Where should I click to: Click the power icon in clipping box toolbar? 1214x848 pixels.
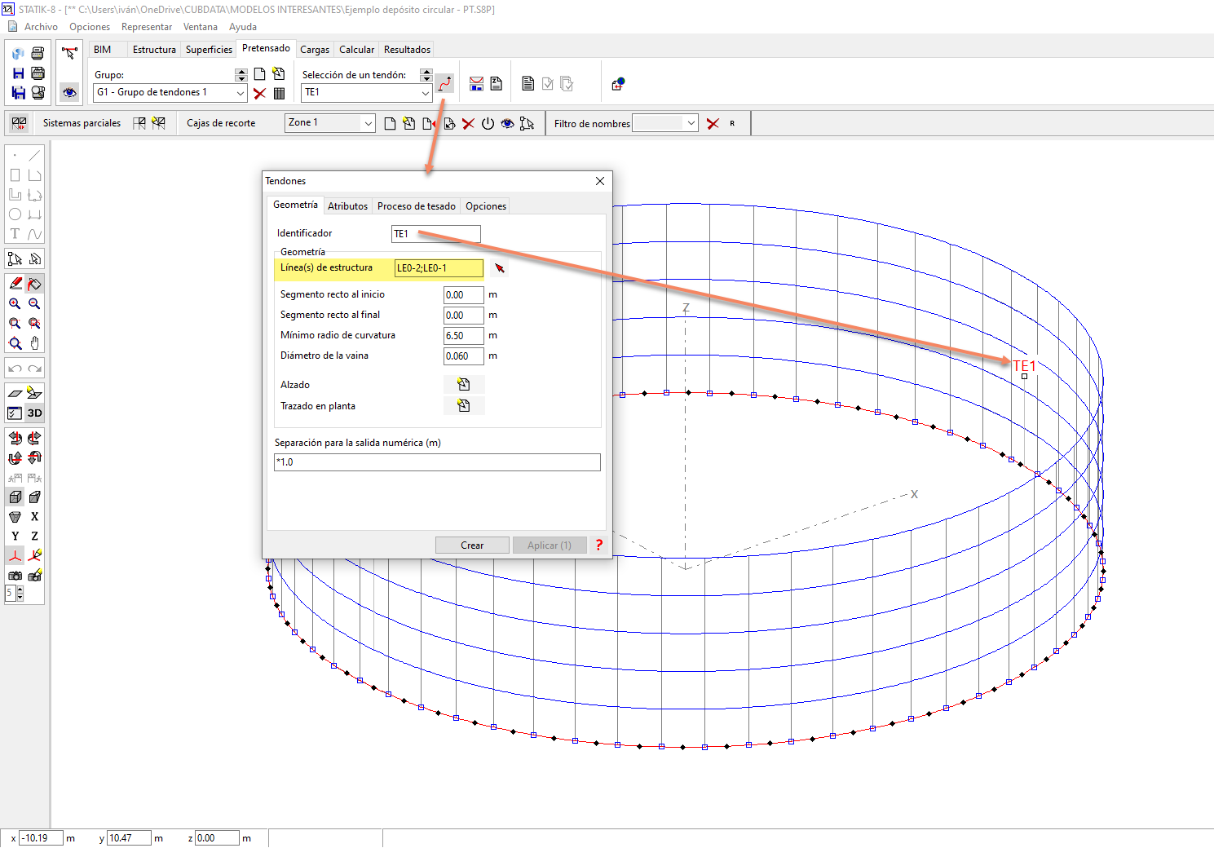(488, 124)
